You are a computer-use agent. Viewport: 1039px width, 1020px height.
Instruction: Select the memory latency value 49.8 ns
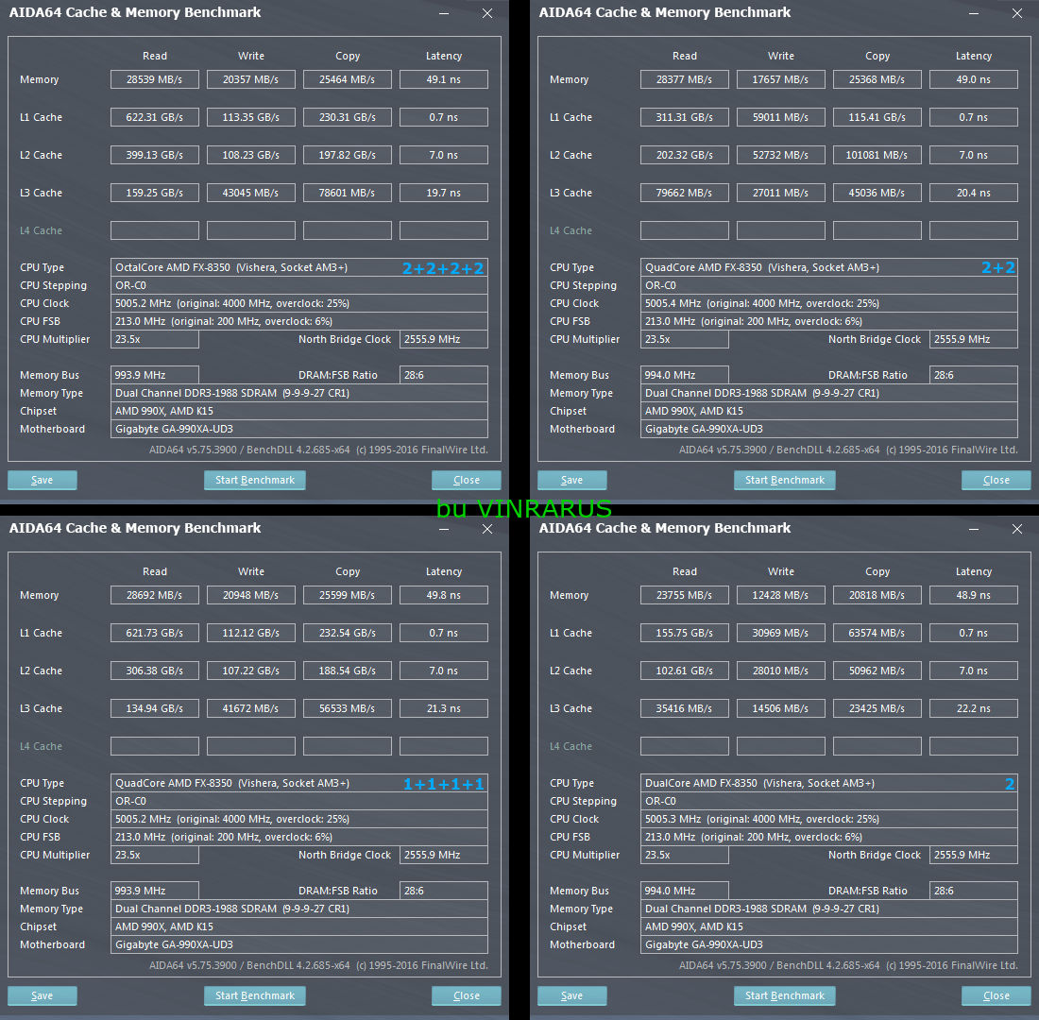point(443,595)
